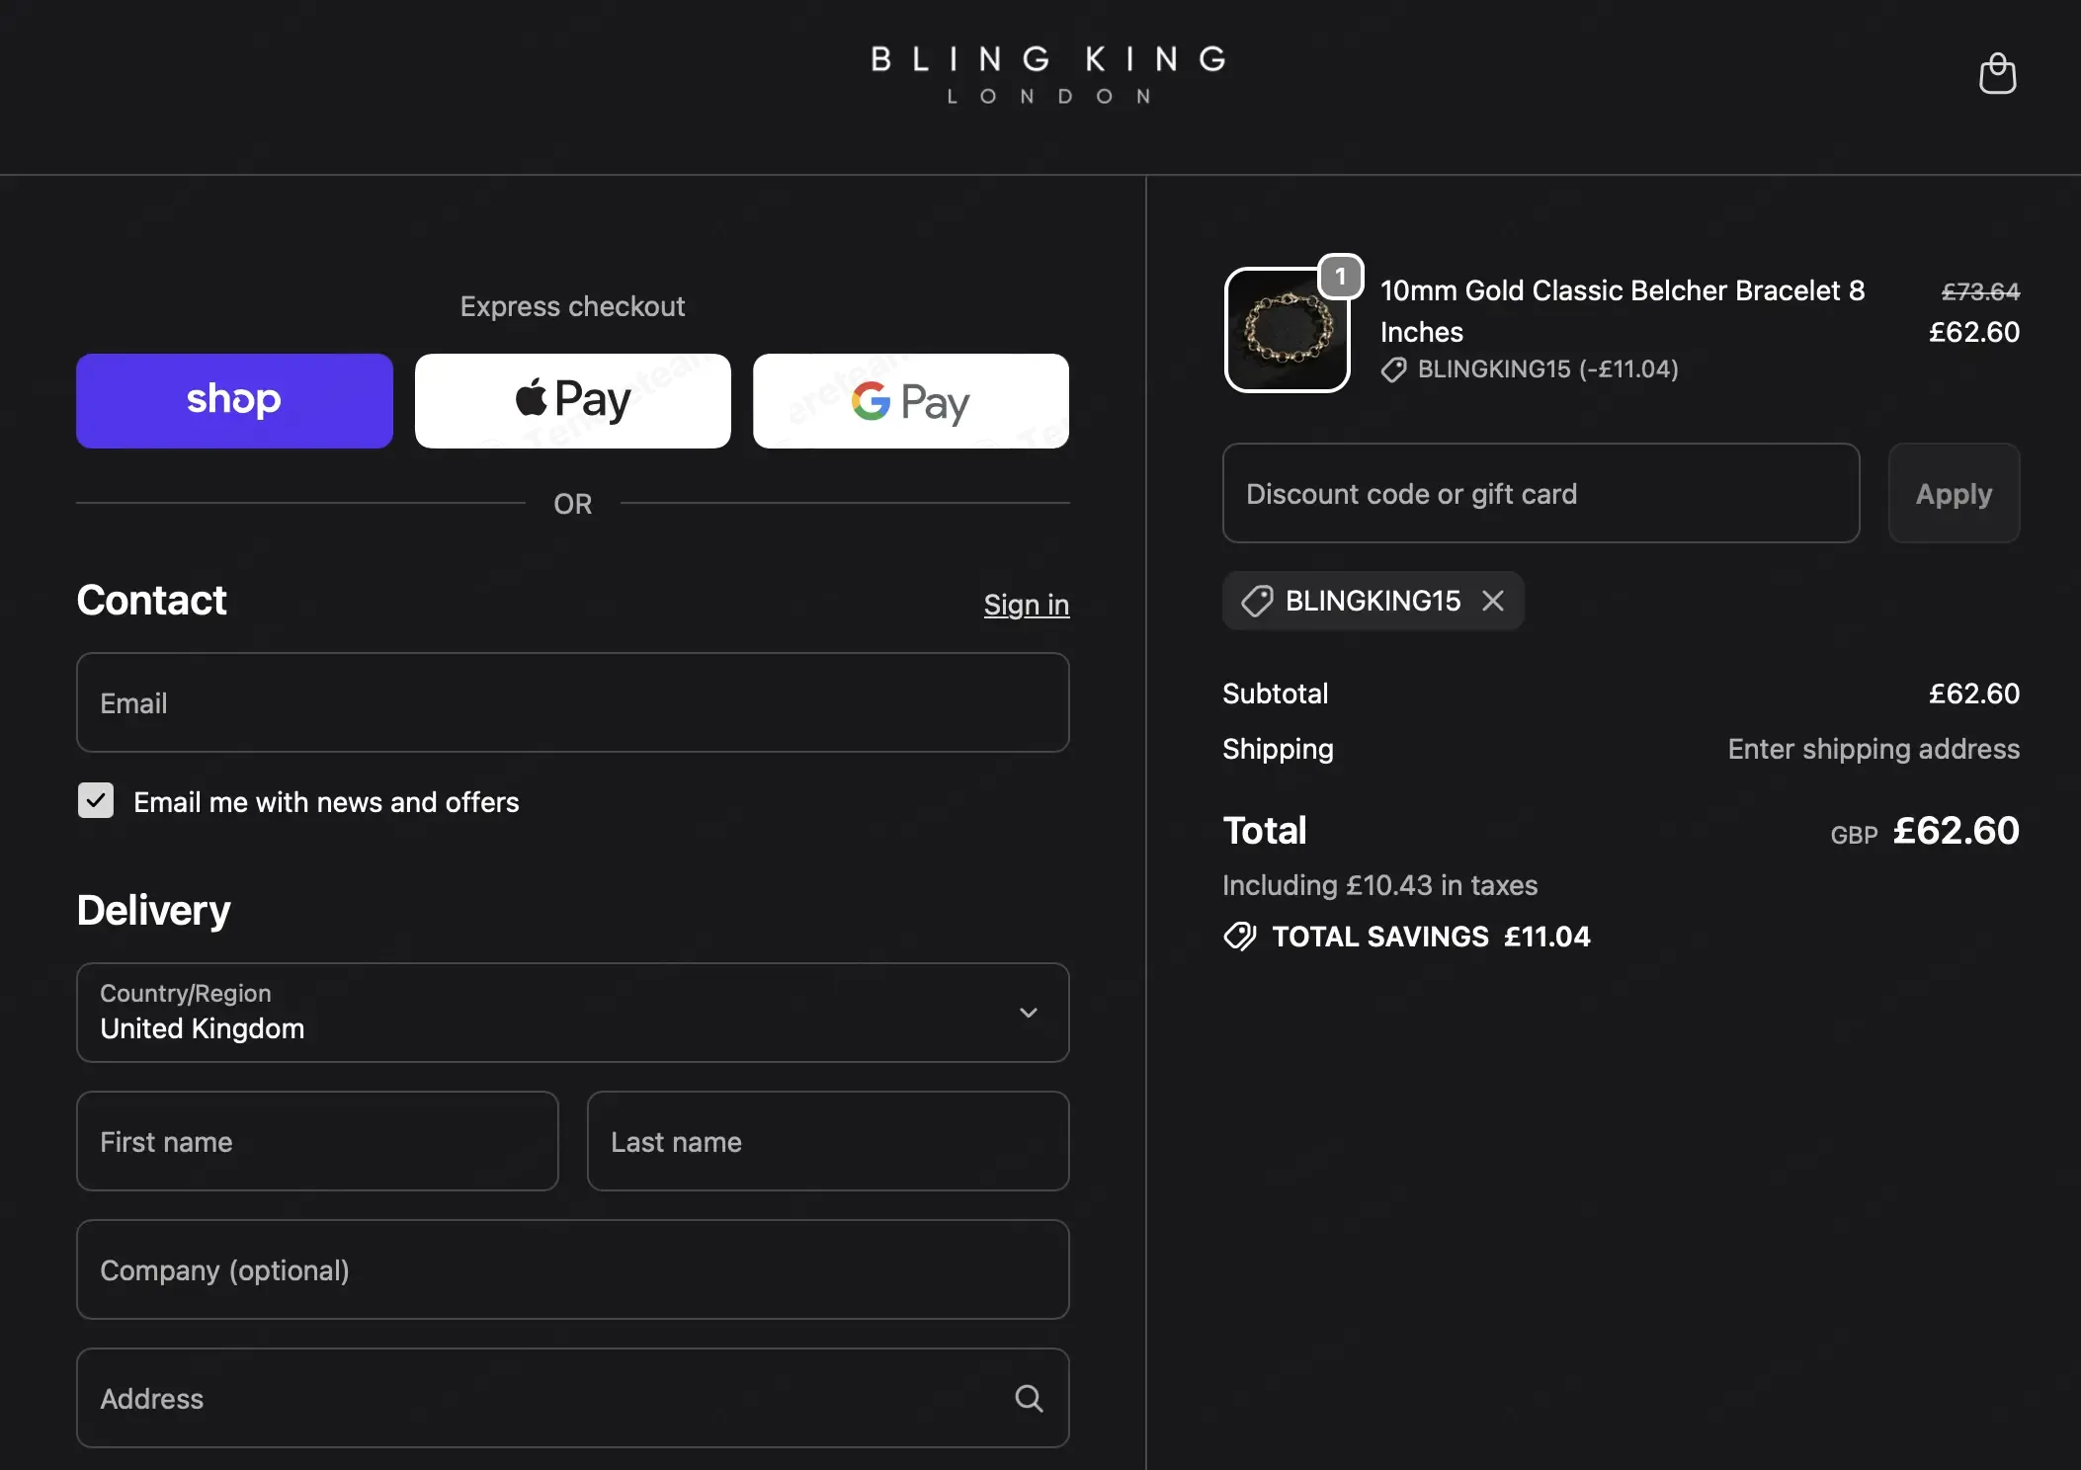2081x1470 pixels.
Task: Open the Country/Region dropdown
Action: click(573, 1013)
